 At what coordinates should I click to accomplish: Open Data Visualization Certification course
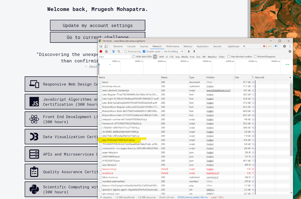click(x=61, y=137)
